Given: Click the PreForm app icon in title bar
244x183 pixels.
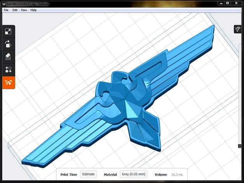Looking at the screenshot, I should 4,4.
